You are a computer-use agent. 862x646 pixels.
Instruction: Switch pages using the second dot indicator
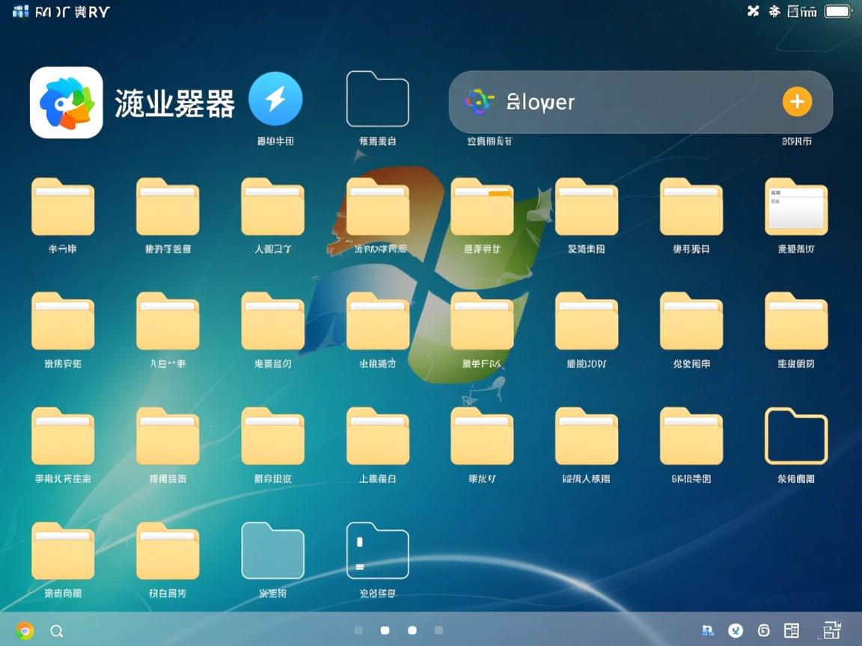[x=385, y=630]
